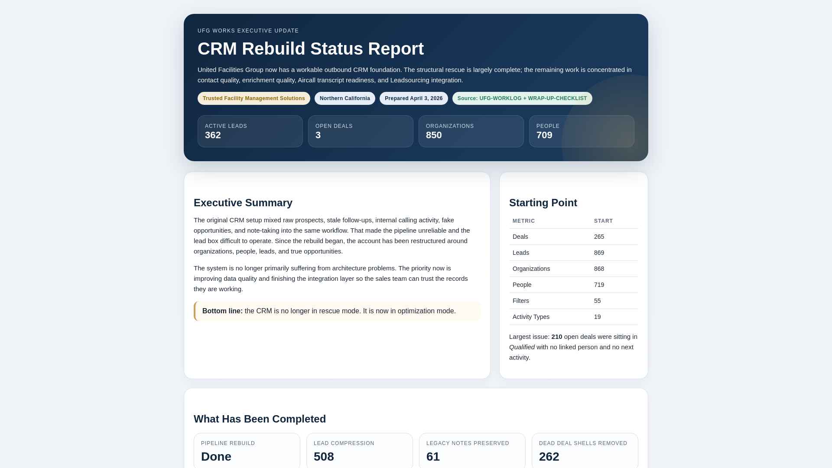This screenshot has width=832, height=468.
Task: Select the Organizations row showing 868
Action: coord(573,269)
